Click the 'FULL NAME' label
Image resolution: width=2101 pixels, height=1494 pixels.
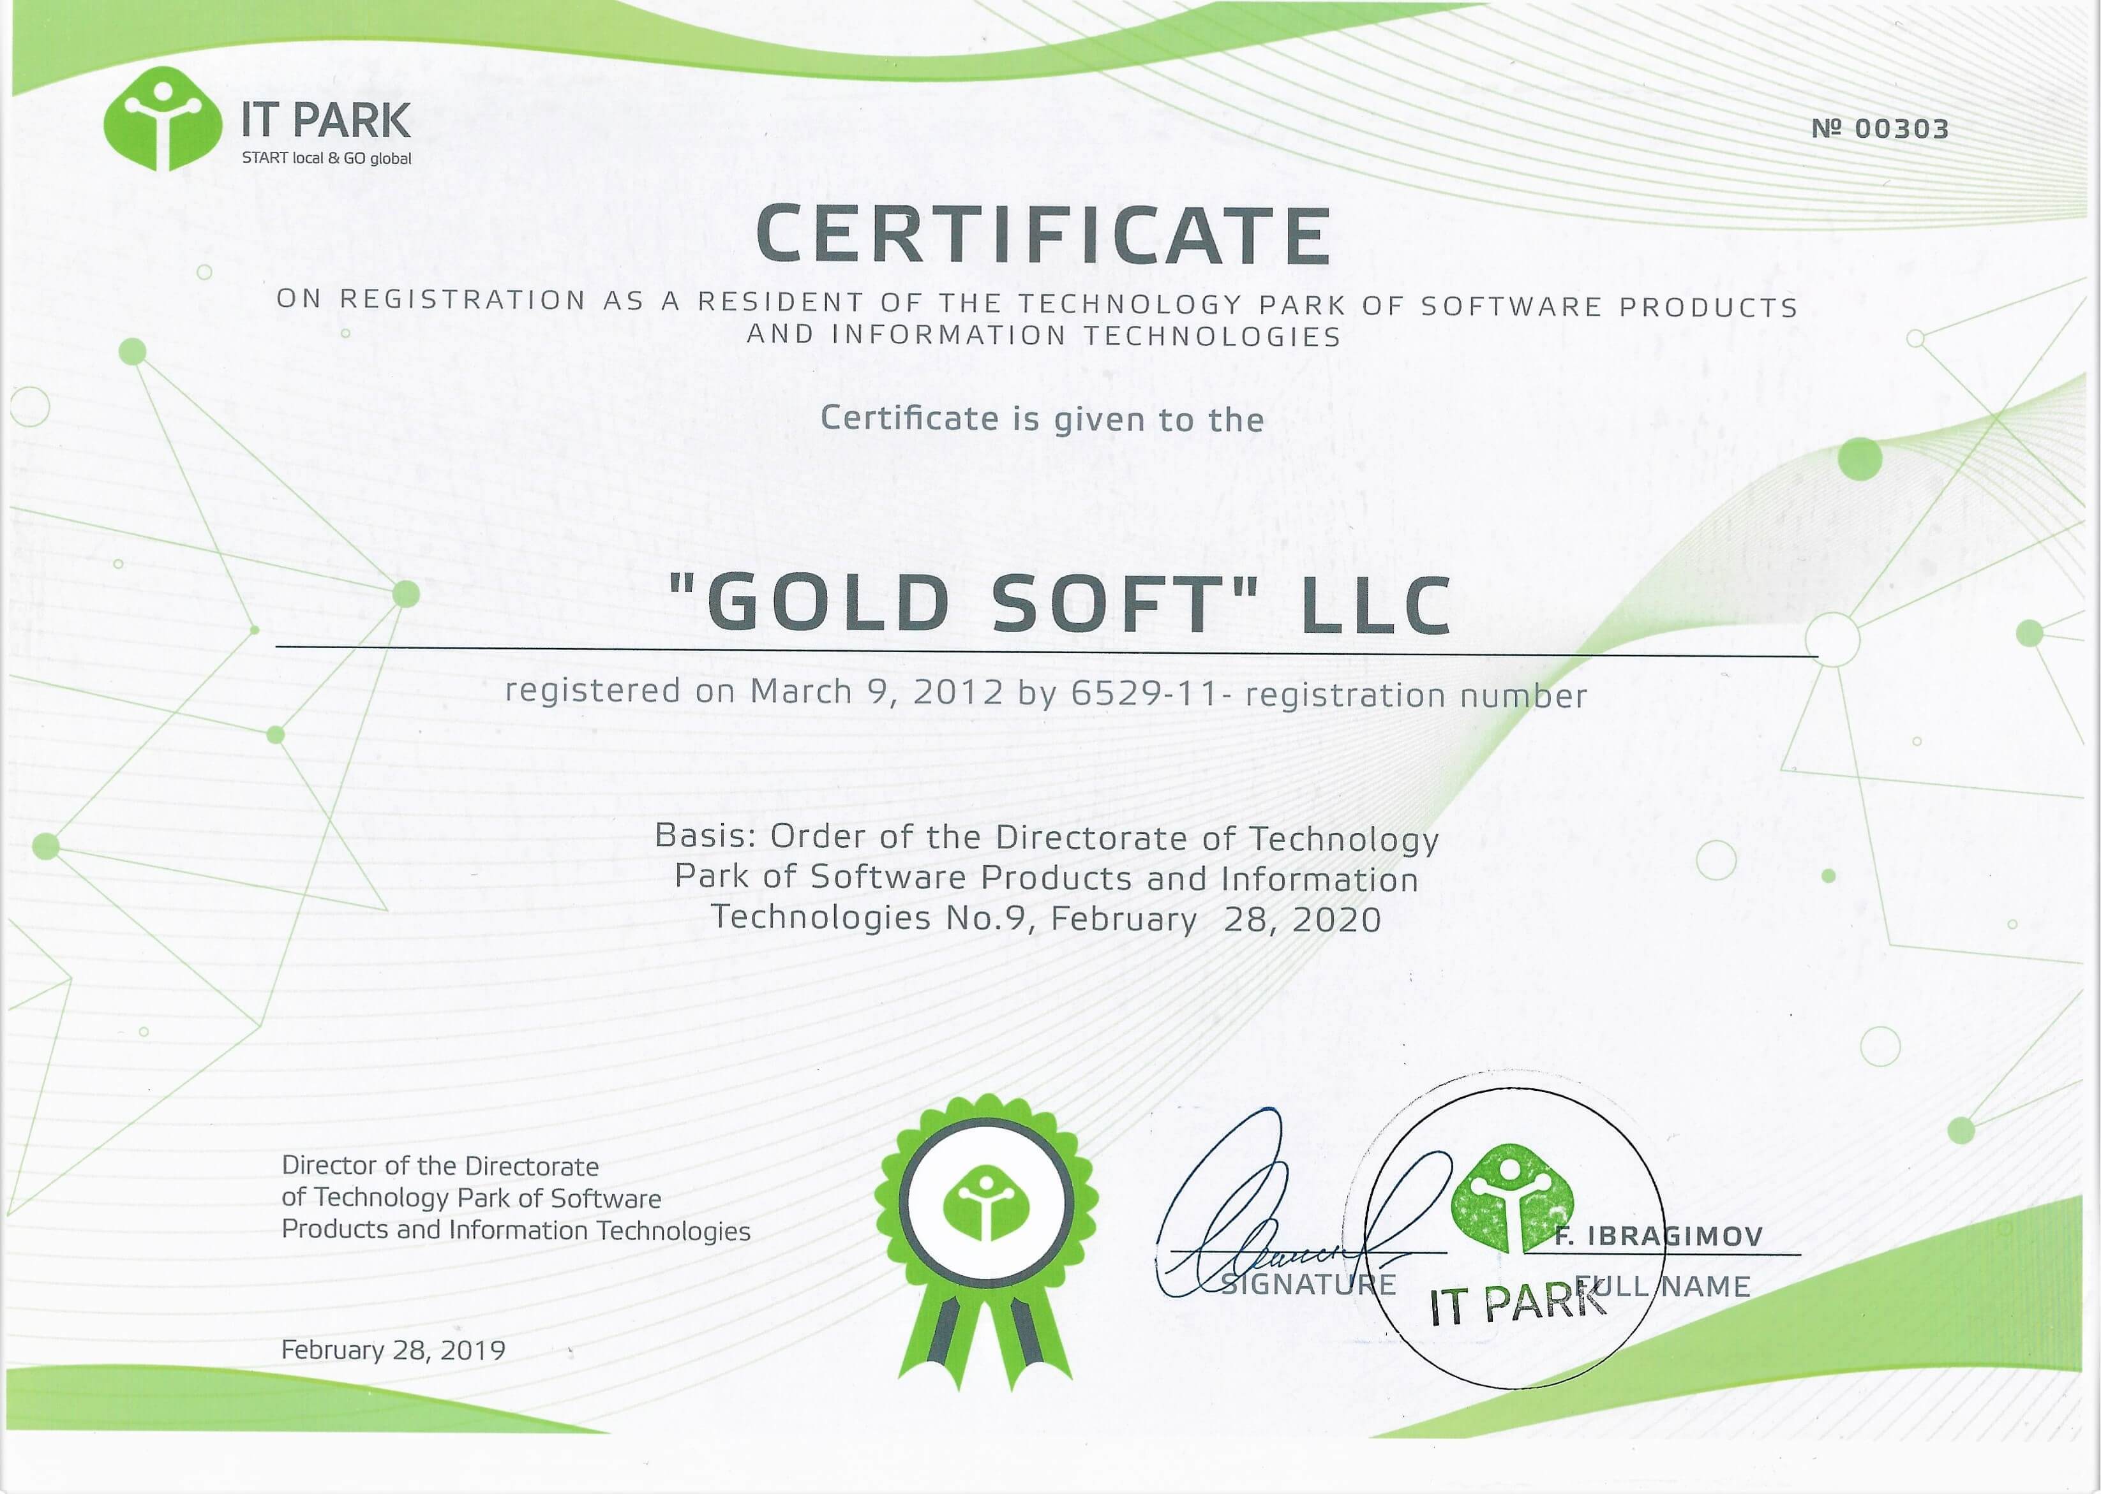click(1662, 1285)
